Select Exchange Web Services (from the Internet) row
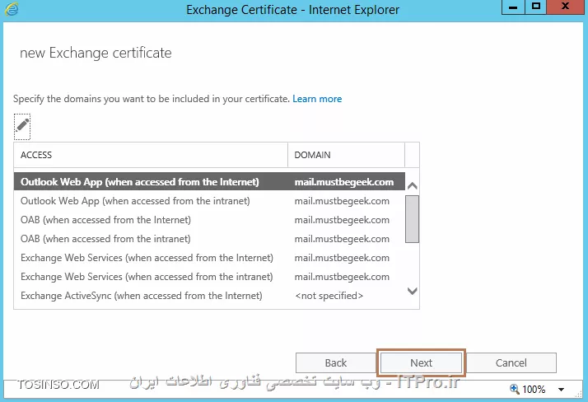The image size is (588, 402). click(209, 258)
